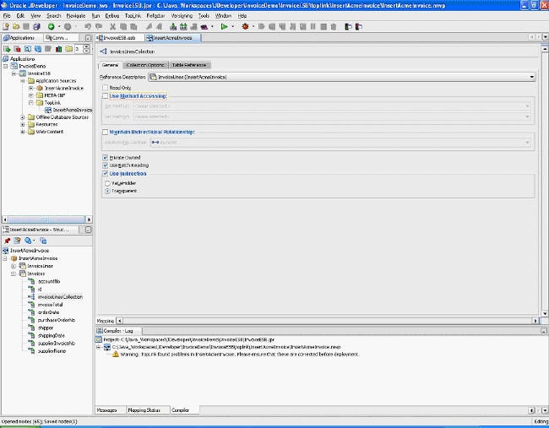Open the Reference Descriptor dropdown
The width and height of the screenshot is (549, 428).
pos(531,77)
